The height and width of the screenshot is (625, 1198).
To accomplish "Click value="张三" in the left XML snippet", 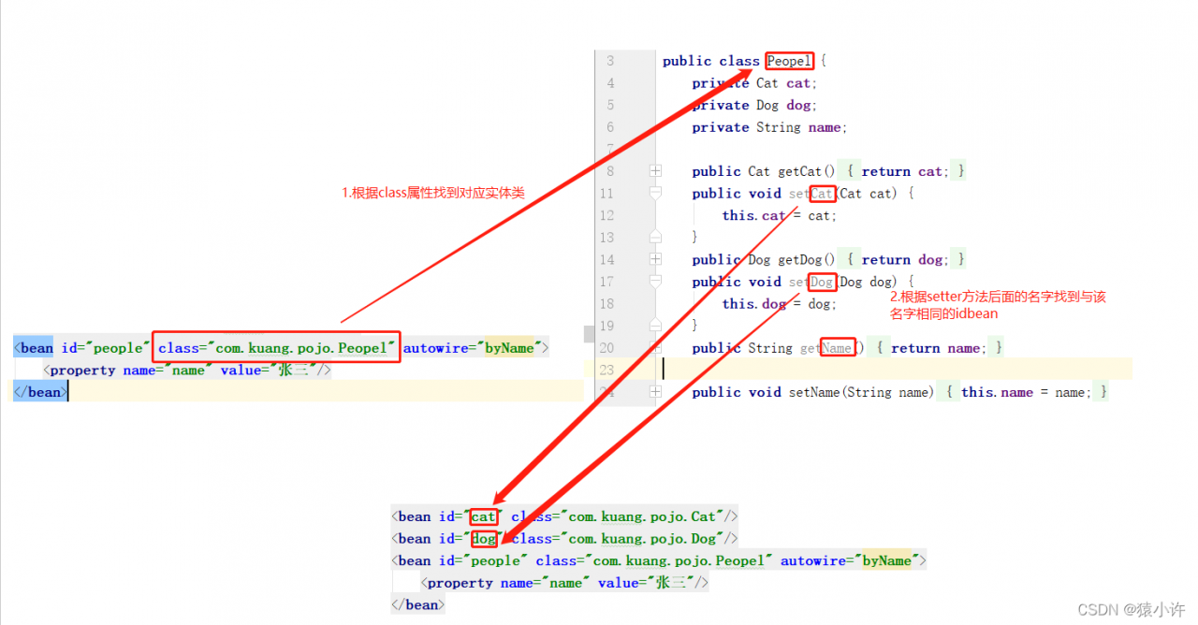I will point(270,370).
